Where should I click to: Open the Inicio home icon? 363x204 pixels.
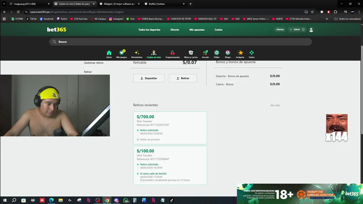click(x=109, y=53)
